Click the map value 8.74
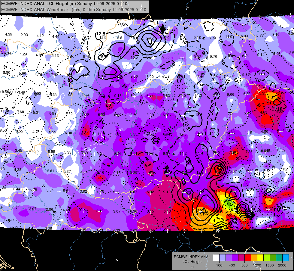Viewport: 294px width, 271px height. [x=86, y=95]
